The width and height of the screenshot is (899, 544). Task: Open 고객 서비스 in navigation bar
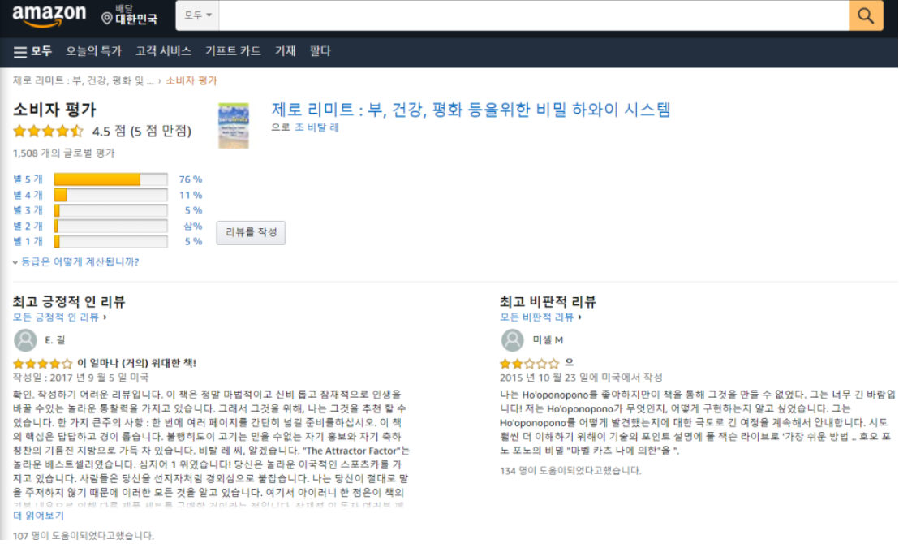point(163,51)
